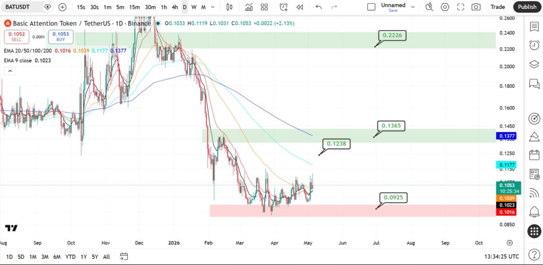Select the 4h timeframe
This screenshot has width=543, height=265.
click(x=175, y=7)
